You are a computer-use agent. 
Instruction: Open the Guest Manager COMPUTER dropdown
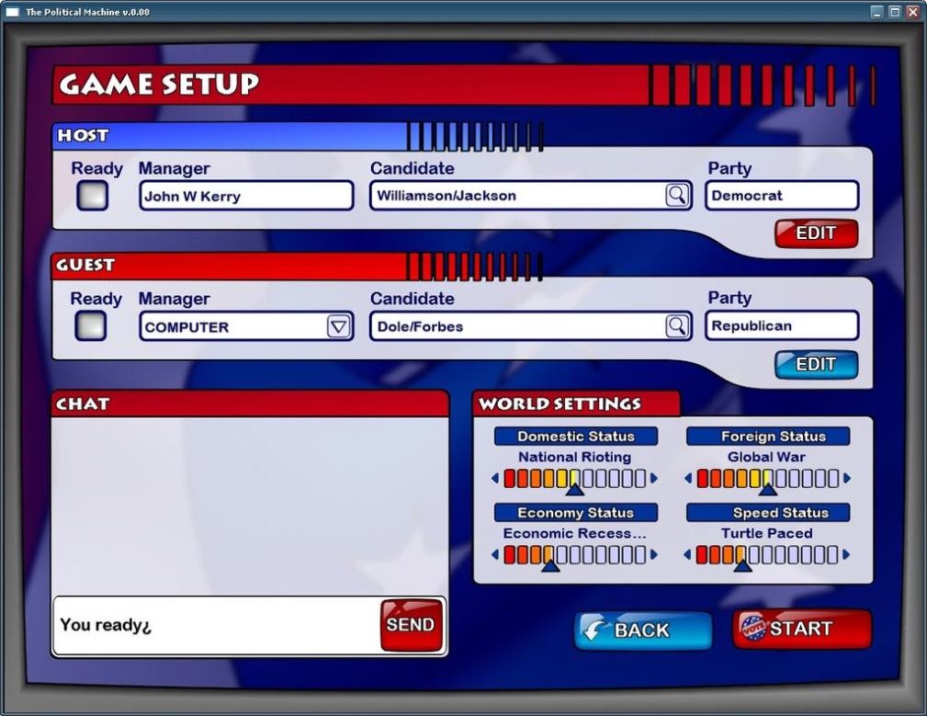tap(339, 326)
